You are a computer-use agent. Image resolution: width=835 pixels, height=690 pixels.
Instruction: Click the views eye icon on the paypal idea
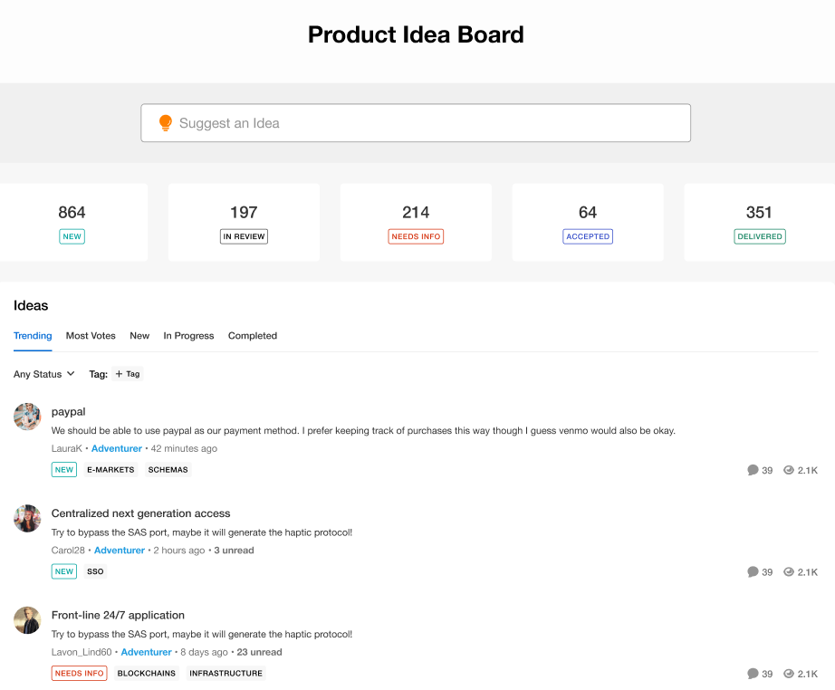tap(789, 470)
